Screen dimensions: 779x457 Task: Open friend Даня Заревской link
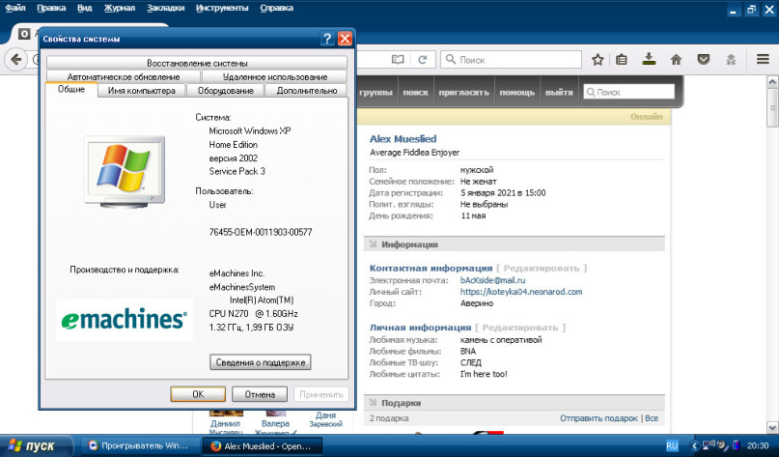click(x=326, y=419)
